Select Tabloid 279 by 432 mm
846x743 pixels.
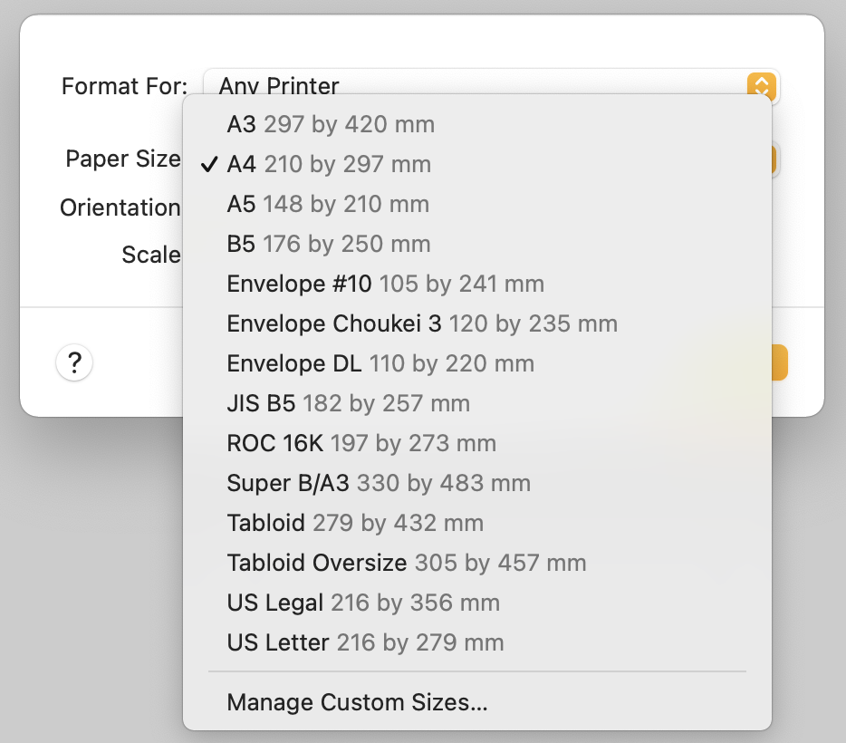(355, 523)
